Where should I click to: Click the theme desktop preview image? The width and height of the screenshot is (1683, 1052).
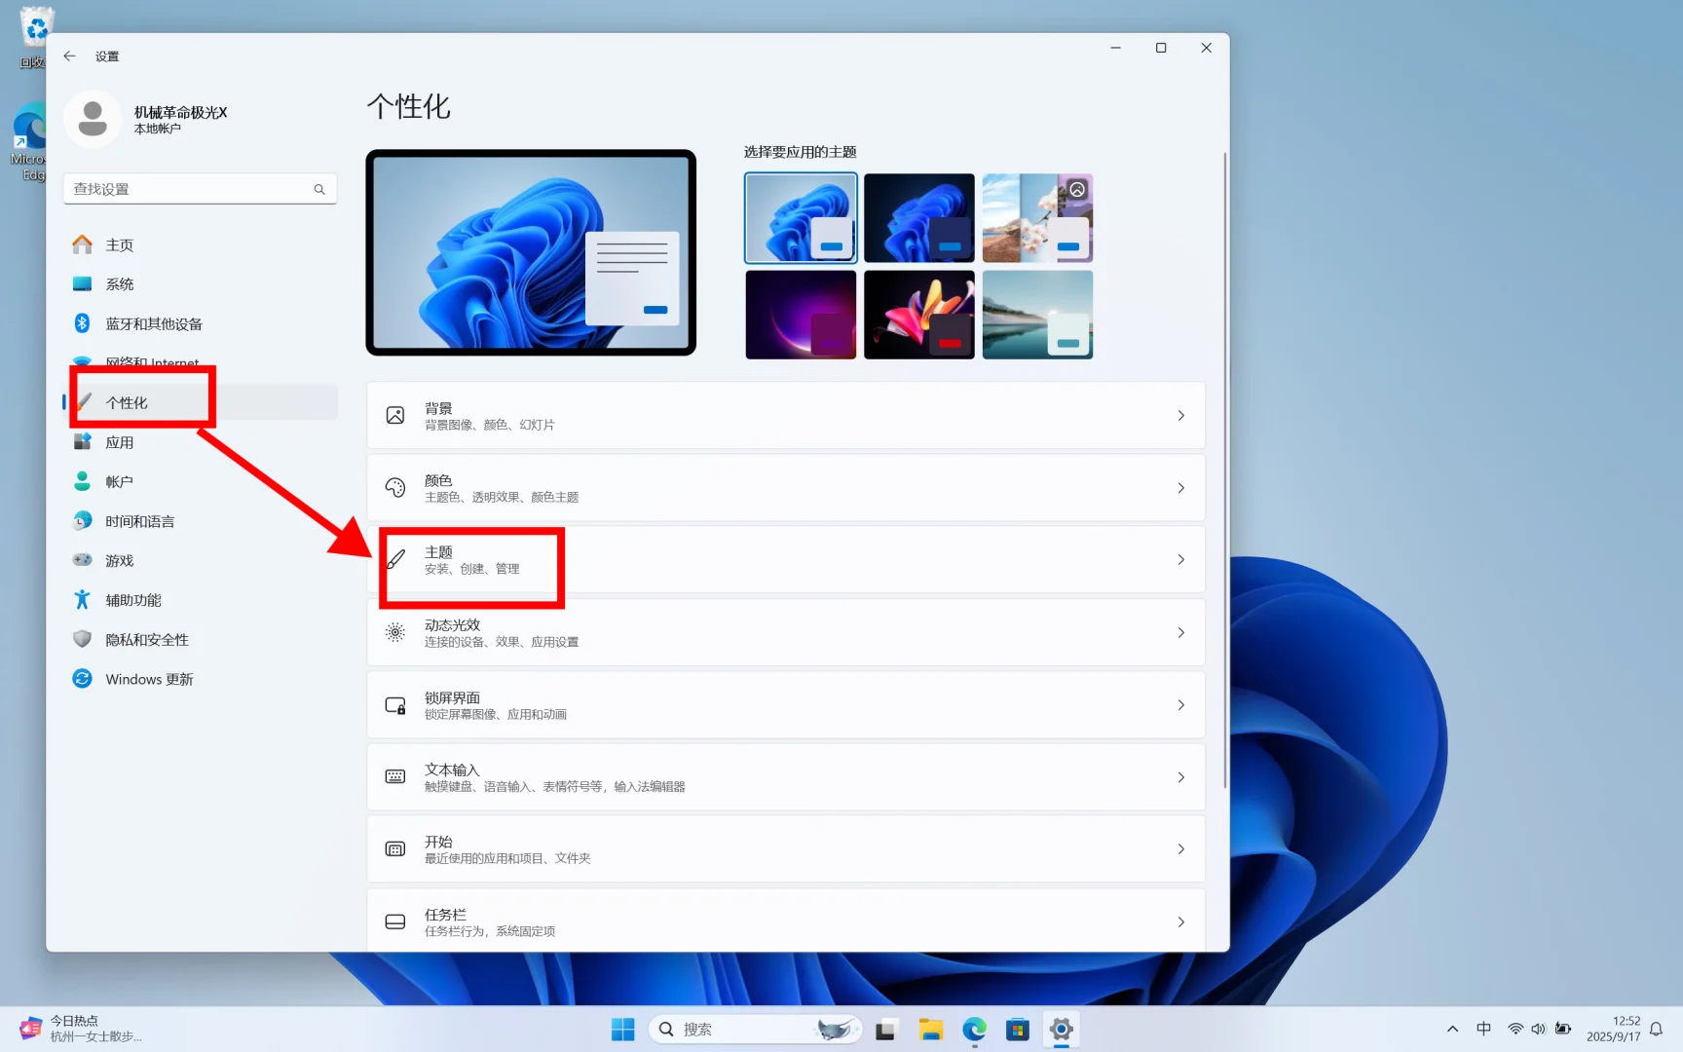click(531, 252)
